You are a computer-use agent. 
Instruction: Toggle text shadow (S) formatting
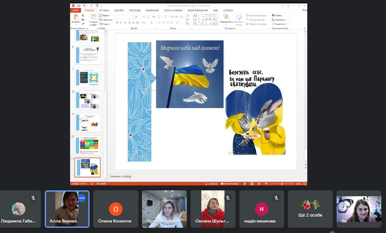[129, 23]
